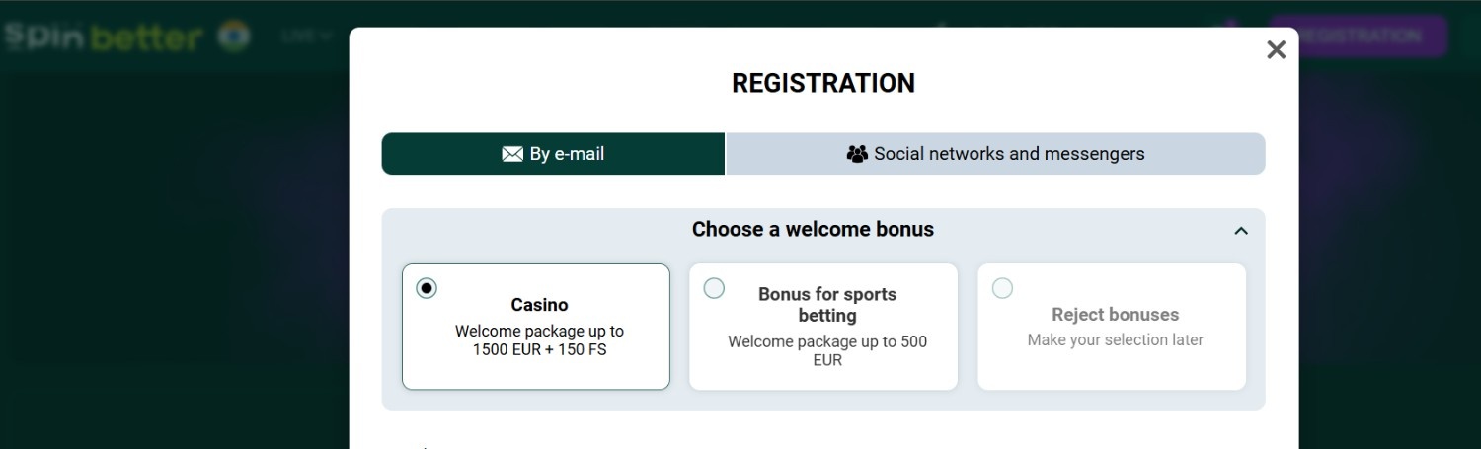Click the Casino welcome package card text

[x=539, y=340]
